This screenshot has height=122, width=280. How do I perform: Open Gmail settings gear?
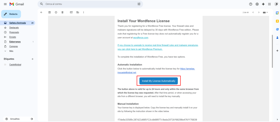[257, 4]
